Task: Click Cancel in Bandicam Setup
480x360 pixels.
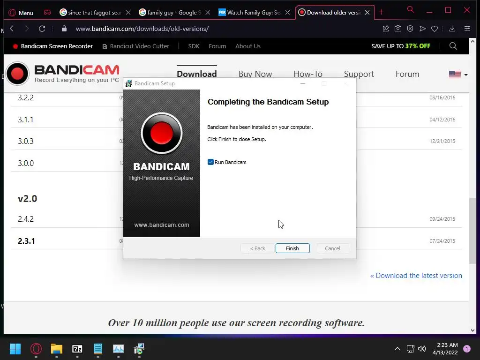Action: (x=332, y=248)
